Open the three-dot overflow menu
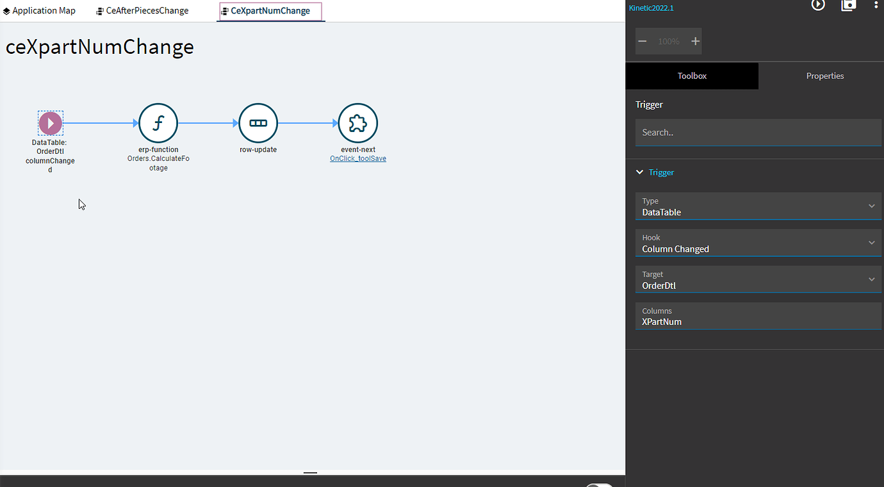The width and height of the screenshot is (884, 487). pyautogui.click(x=876, y=5)
